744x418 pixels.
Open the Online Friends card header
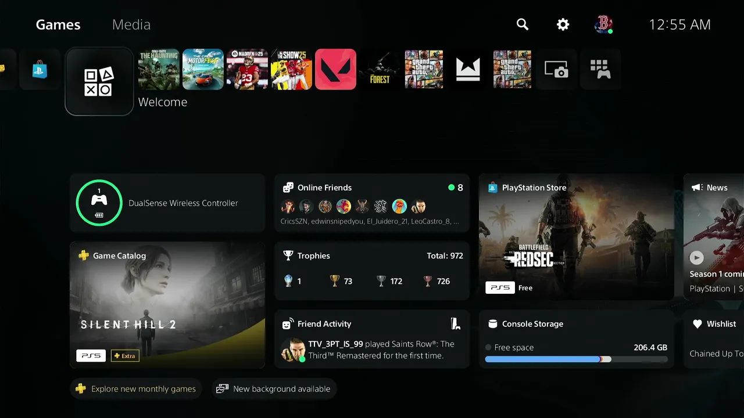point(325,188)
